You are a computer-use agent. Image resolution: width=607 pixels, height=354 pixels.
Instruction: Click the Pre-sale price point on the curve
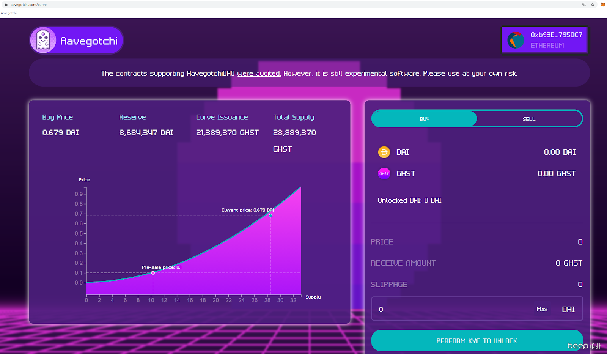(x=153, y=273)
